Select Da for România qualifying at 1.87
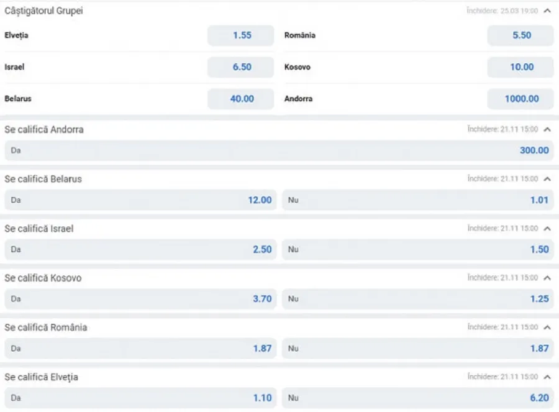Screen dimensions: 559x412 click(x=140, y=349)
